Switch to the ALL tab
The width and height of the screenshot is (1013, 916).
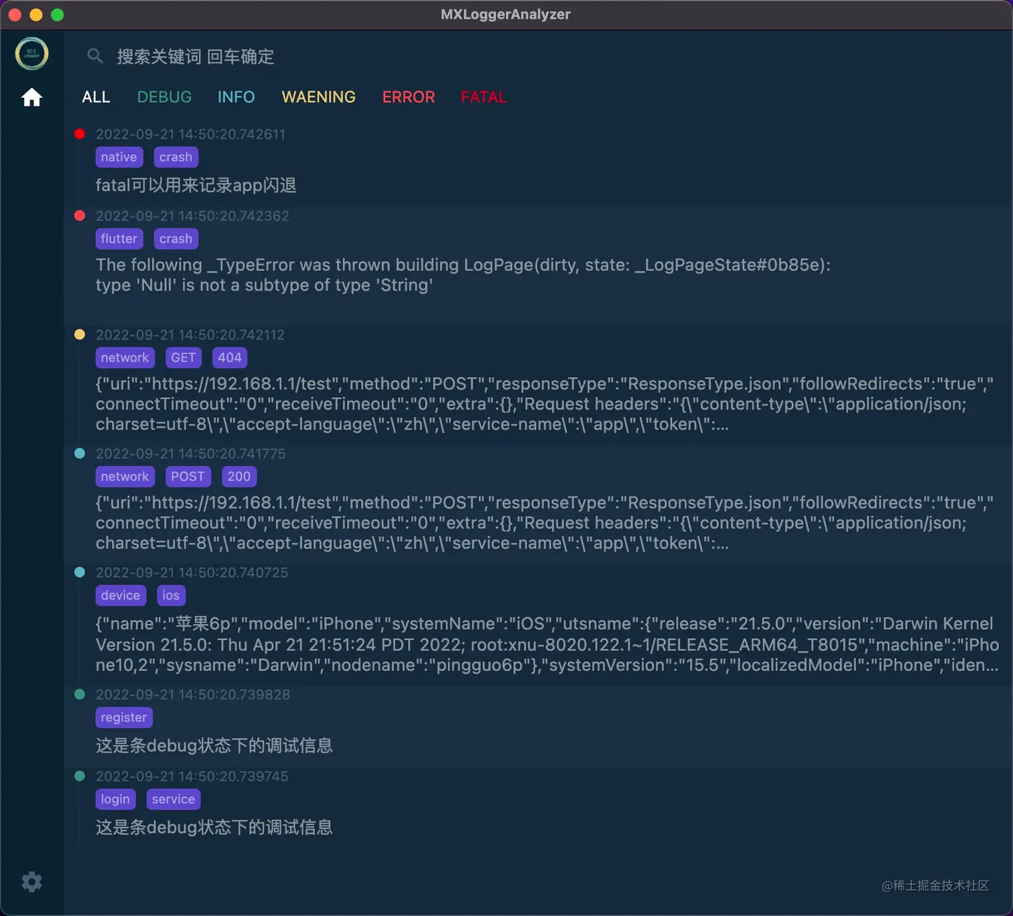(x=96, y=97)
